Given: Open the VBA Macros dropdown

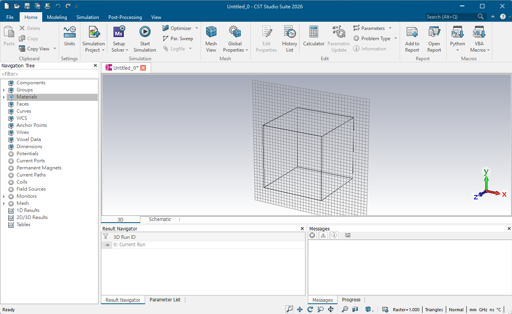Looking at the screenshot, I should 479,47.
